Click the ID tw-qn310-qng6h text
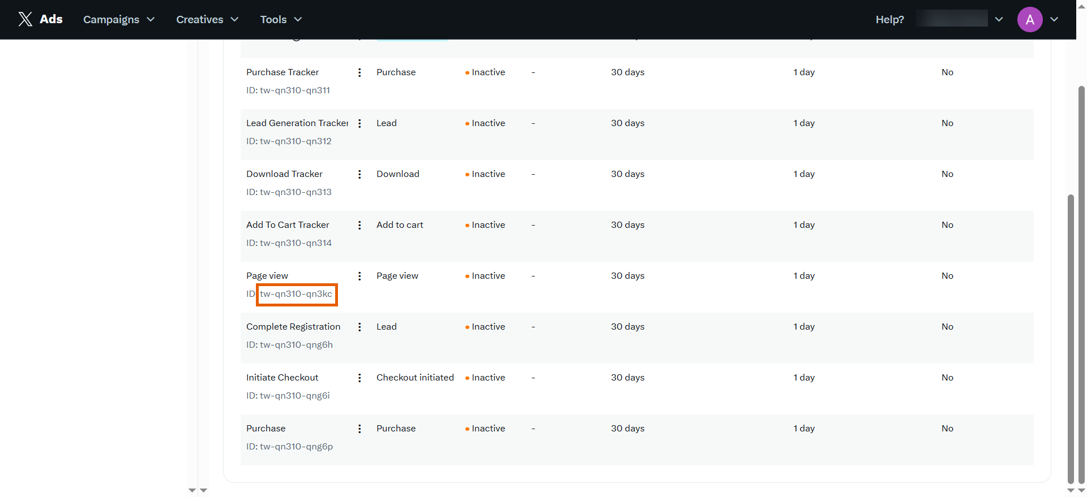The image size is (1087, 497). click(289, 345)
